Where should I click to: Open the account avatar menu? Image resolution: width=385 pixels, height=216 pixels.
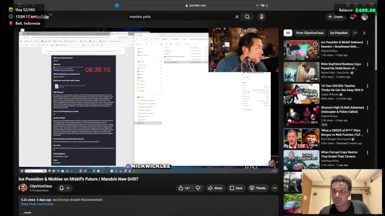click(x=365, y=17)
